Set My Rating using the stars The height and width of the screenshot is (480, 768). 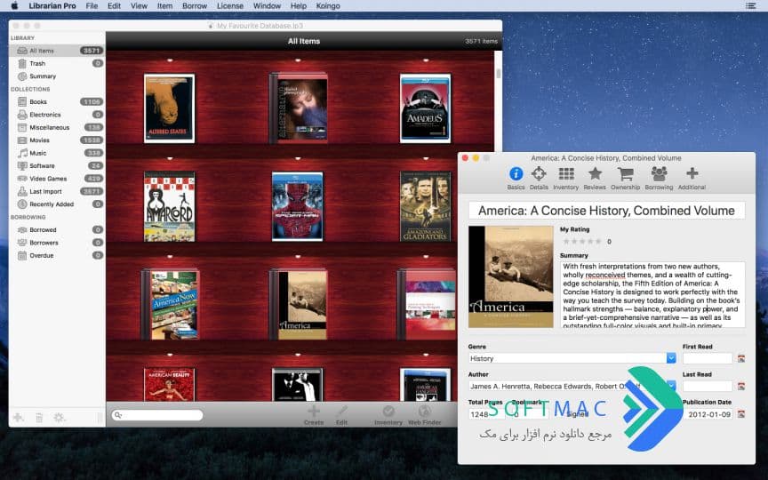[581, 242]
